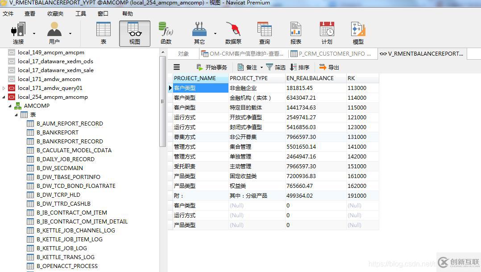Screen dimensions: 481x272
Task: Click cell 金融机构(实体) in PROJECT_TYPE
Action: 257,98
